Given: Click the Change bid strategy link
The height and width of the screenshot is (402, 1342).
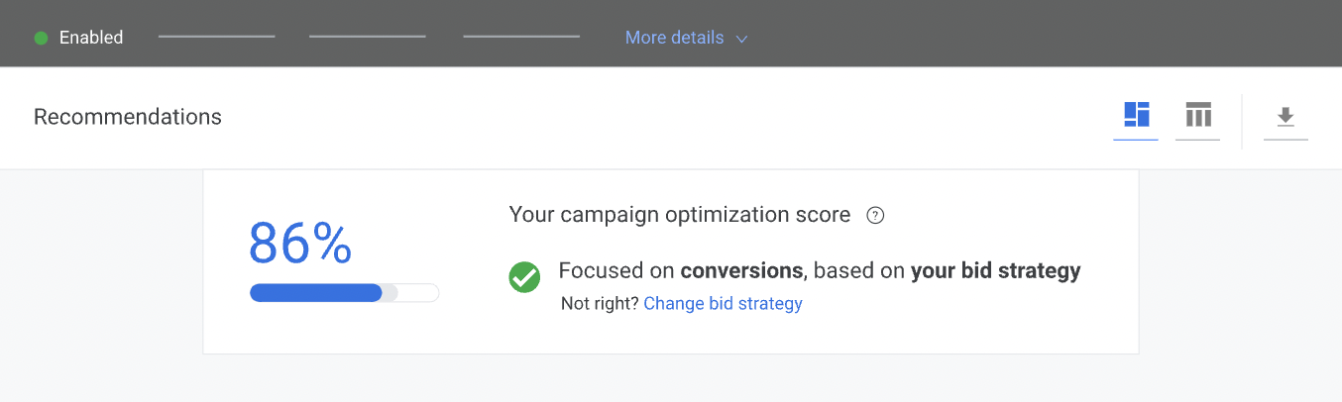Looking at the screenshot, I should point(723,303).
